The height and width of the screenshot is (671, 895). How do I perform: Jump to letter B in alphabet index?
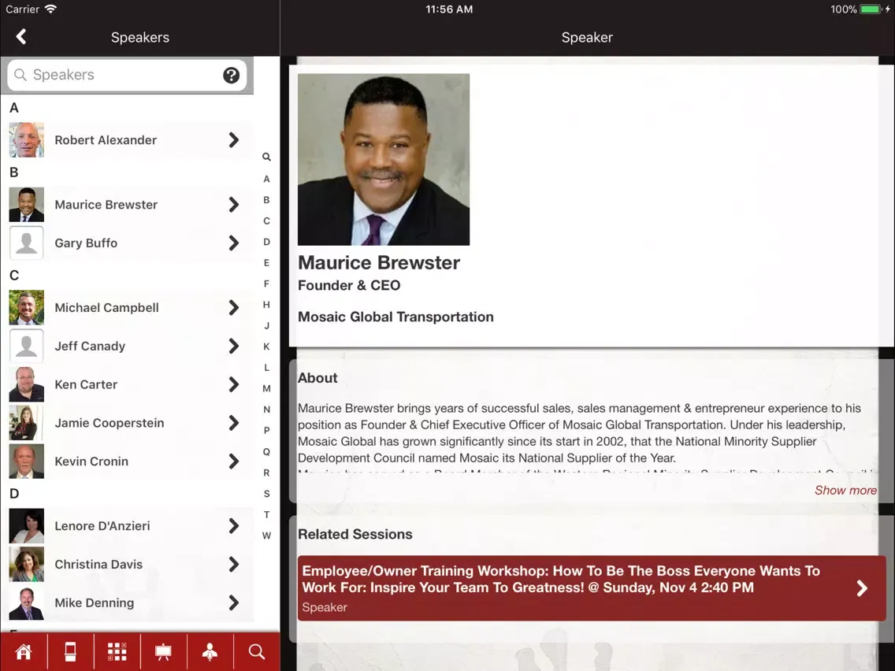click(266, 200)
